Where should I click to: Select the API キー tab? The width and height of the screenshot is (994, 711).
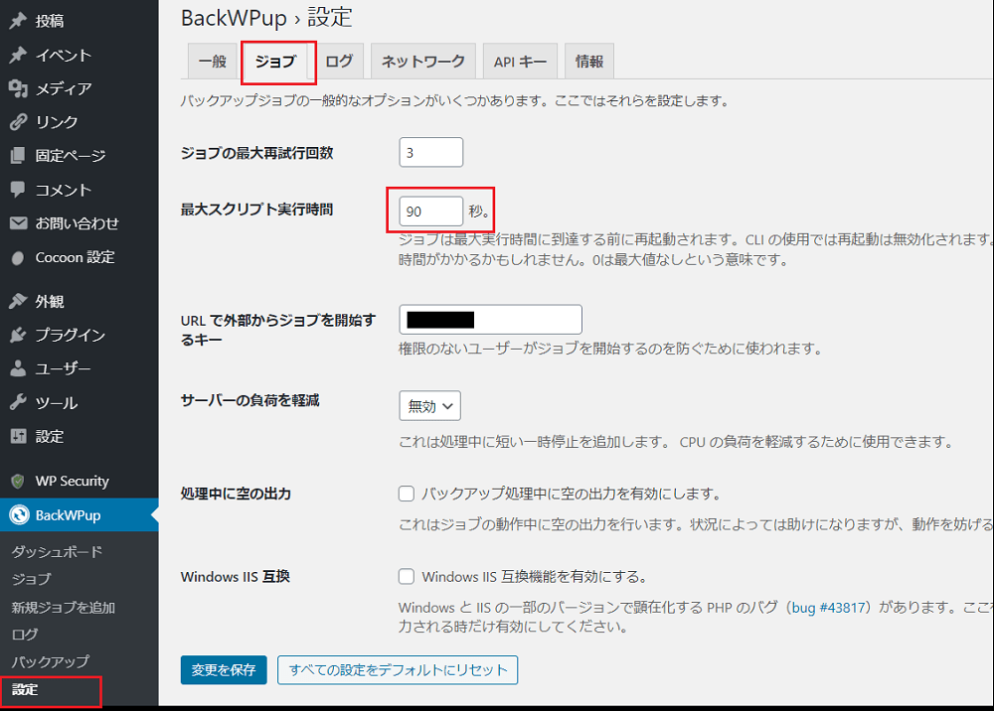(520, 62)
